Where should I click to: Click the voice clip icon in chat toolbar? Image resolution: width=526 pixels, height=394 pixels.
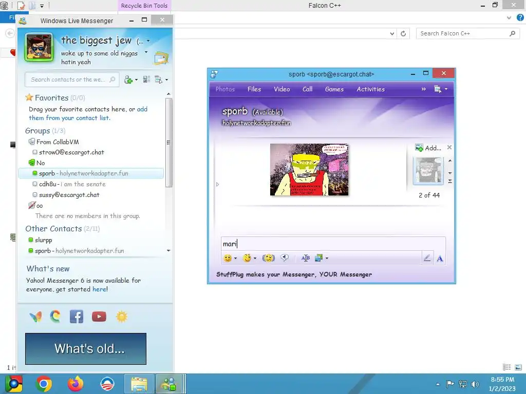[x=285, y=258]
